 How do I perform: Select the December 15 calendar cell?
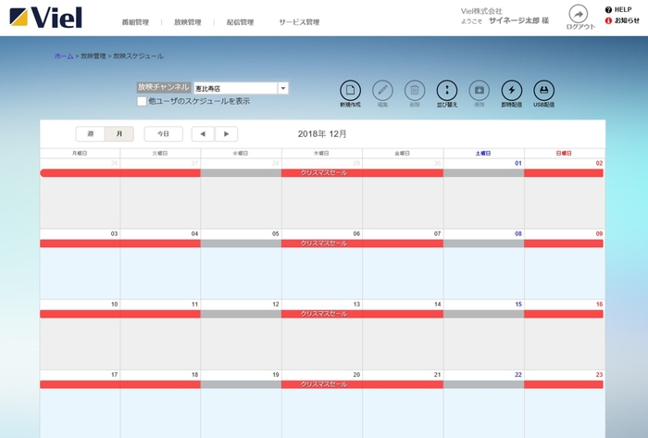[483, 338]
